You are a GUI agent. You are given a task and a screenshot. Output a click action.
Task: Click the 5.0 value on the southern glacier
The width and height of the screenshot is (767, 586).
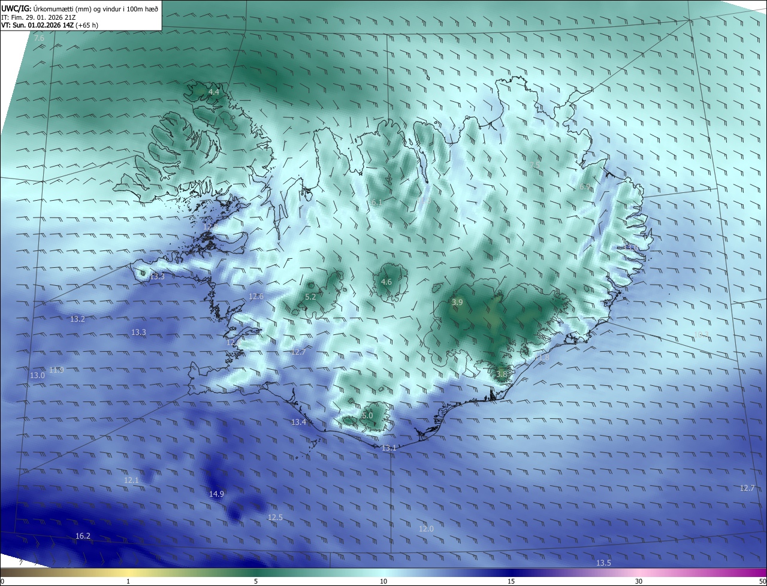(x=367, y=416)
